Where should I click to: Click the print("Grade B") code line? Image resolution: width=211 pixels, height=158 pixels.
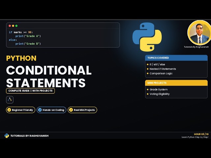point(28,44)
